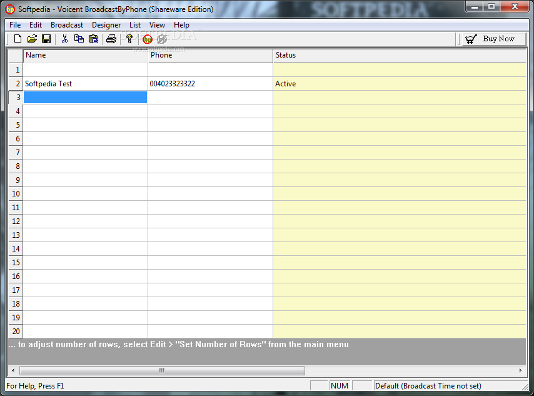Click the select-all corner grid cell

pos(16,56)
